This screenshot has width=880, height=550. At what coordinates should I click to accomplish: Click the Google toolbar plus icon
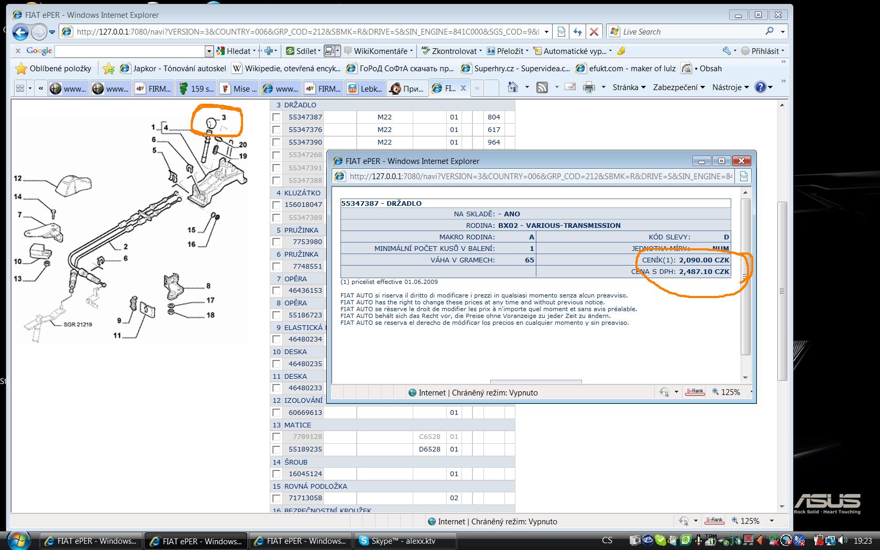click(269, 51)
